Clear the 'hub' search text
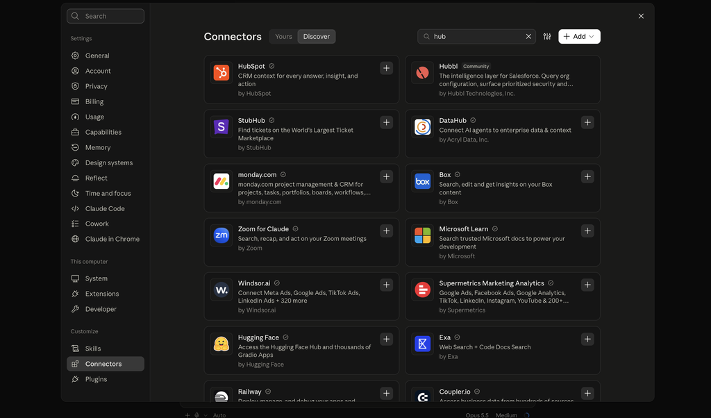This screenshot has width=711, height=418. click(528, 36)
